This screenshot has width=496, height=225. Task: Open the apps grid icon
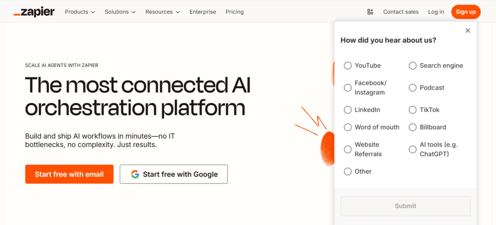[370, 12]
